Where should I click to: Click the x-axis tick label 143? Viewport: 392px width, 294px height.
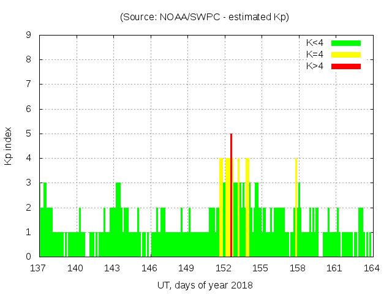(113, 268)
